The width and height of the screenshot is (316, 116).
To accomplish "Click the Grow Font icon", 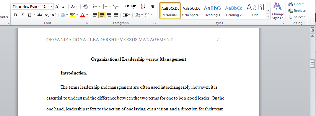I will coord(57,7).
